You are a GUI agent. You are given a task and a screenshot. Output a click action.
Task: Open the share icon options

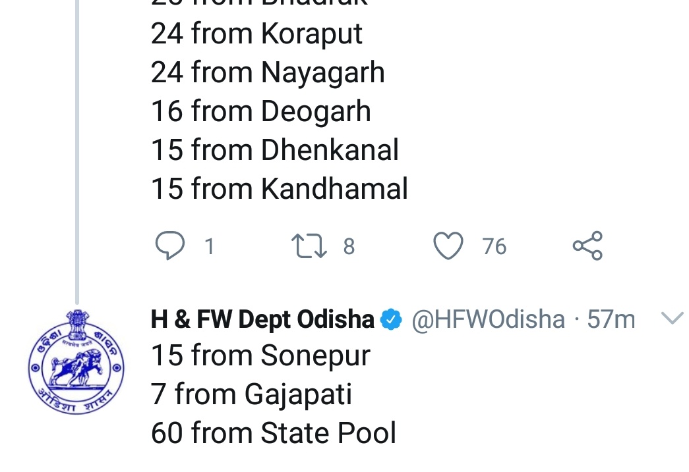click(x=587, y=246)
